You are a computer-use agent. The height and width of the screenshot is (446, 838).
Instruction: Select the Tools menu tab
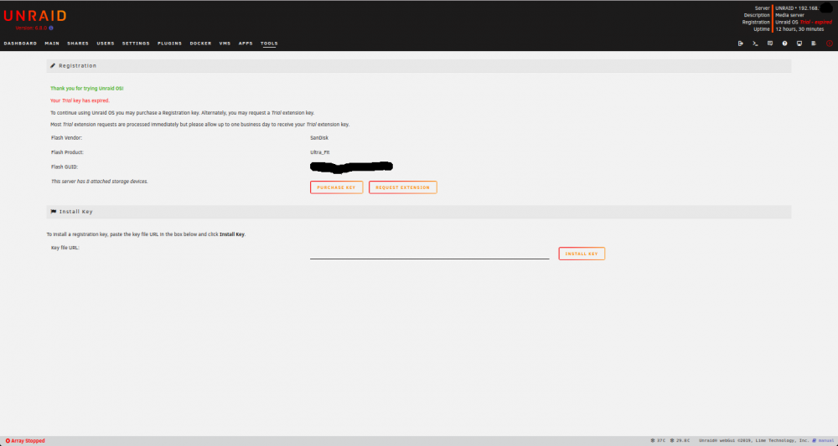pyautogui.click(x=269, y=44)
